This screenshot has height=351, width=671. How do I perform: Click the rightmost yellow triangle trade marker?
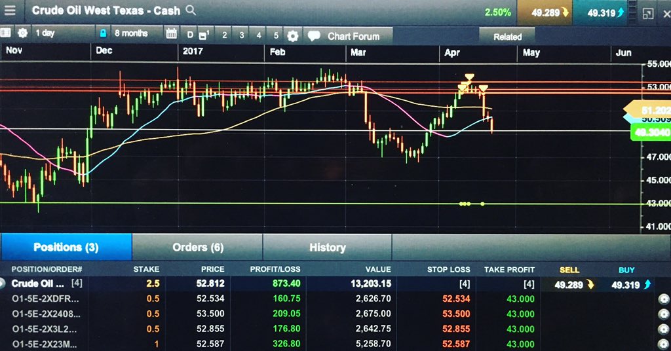(x=483, y=88)
